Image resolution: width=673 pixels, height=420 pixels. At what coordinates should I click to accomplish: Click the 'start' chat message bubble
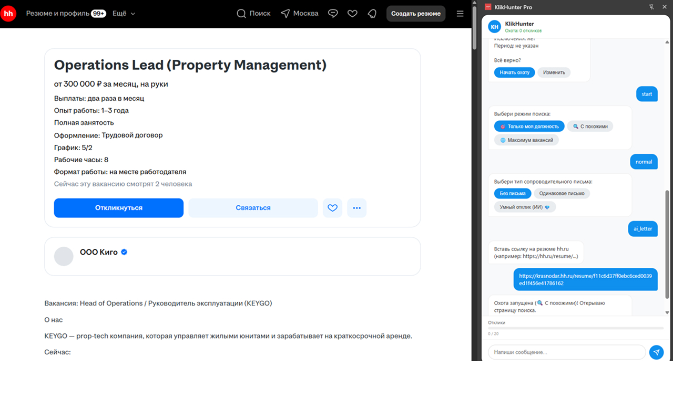(647, 94)
